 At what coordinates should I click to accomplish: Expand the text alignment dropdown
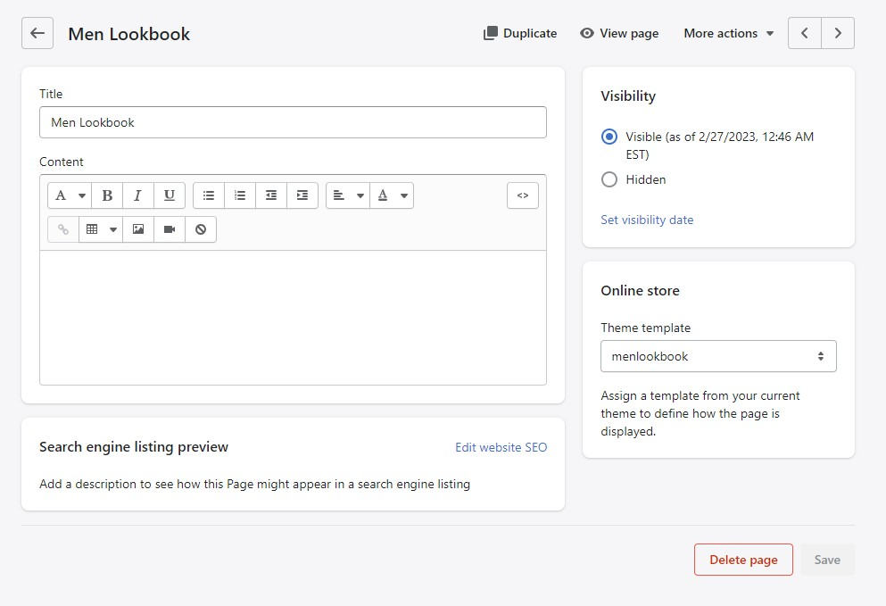[x=347, y=195]
